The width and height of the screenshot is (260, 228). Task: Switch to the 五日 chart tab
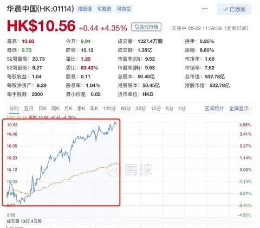coord(29,109)
